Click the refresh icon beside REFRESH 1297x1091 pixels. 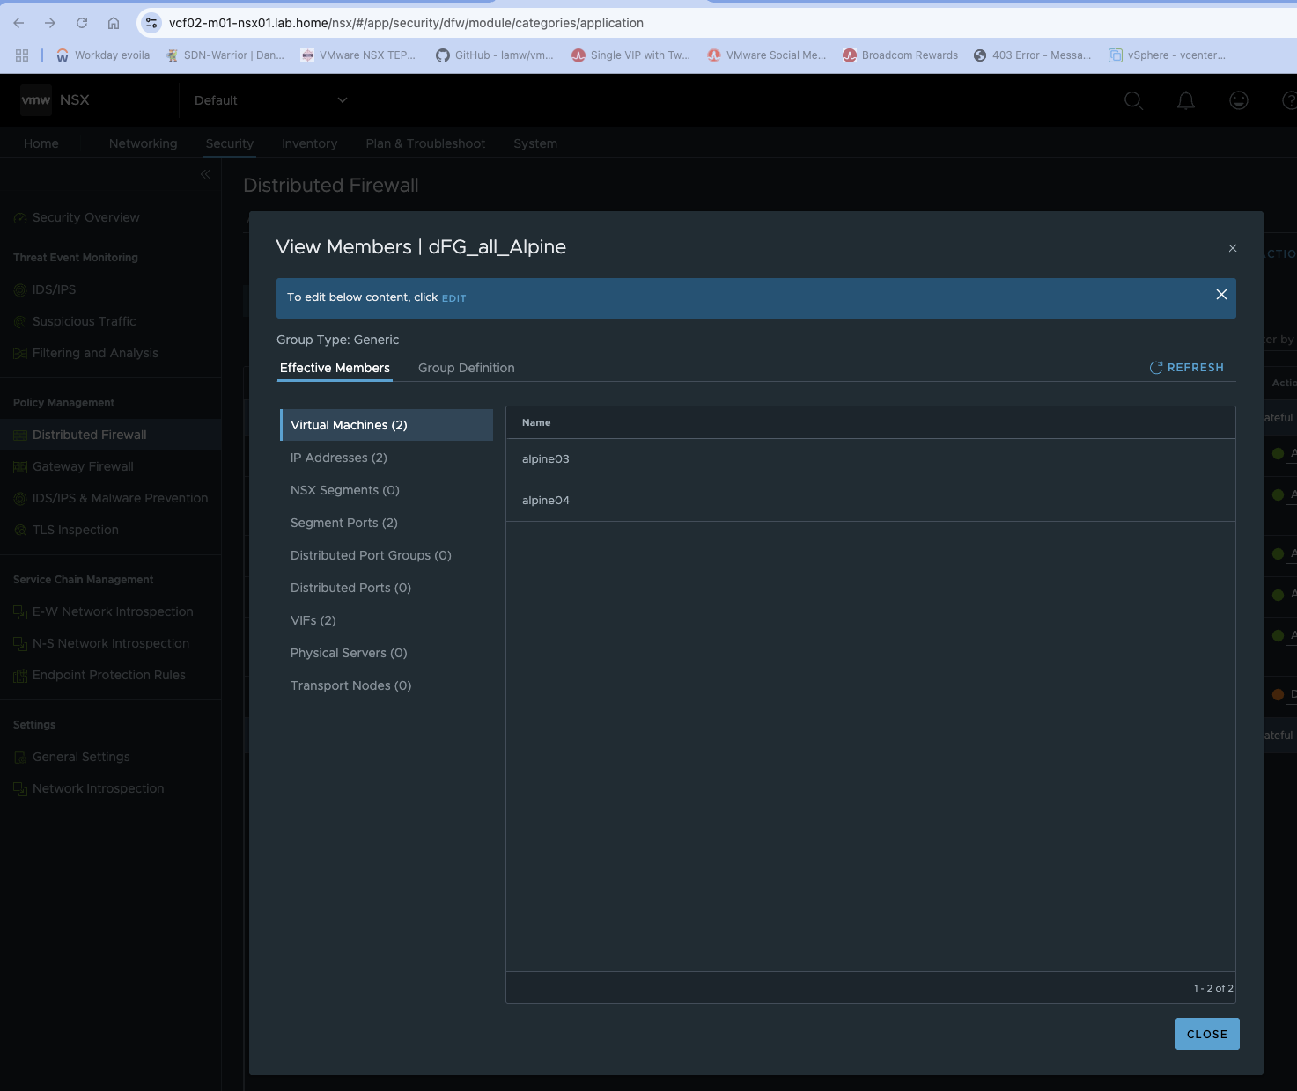1155,367
